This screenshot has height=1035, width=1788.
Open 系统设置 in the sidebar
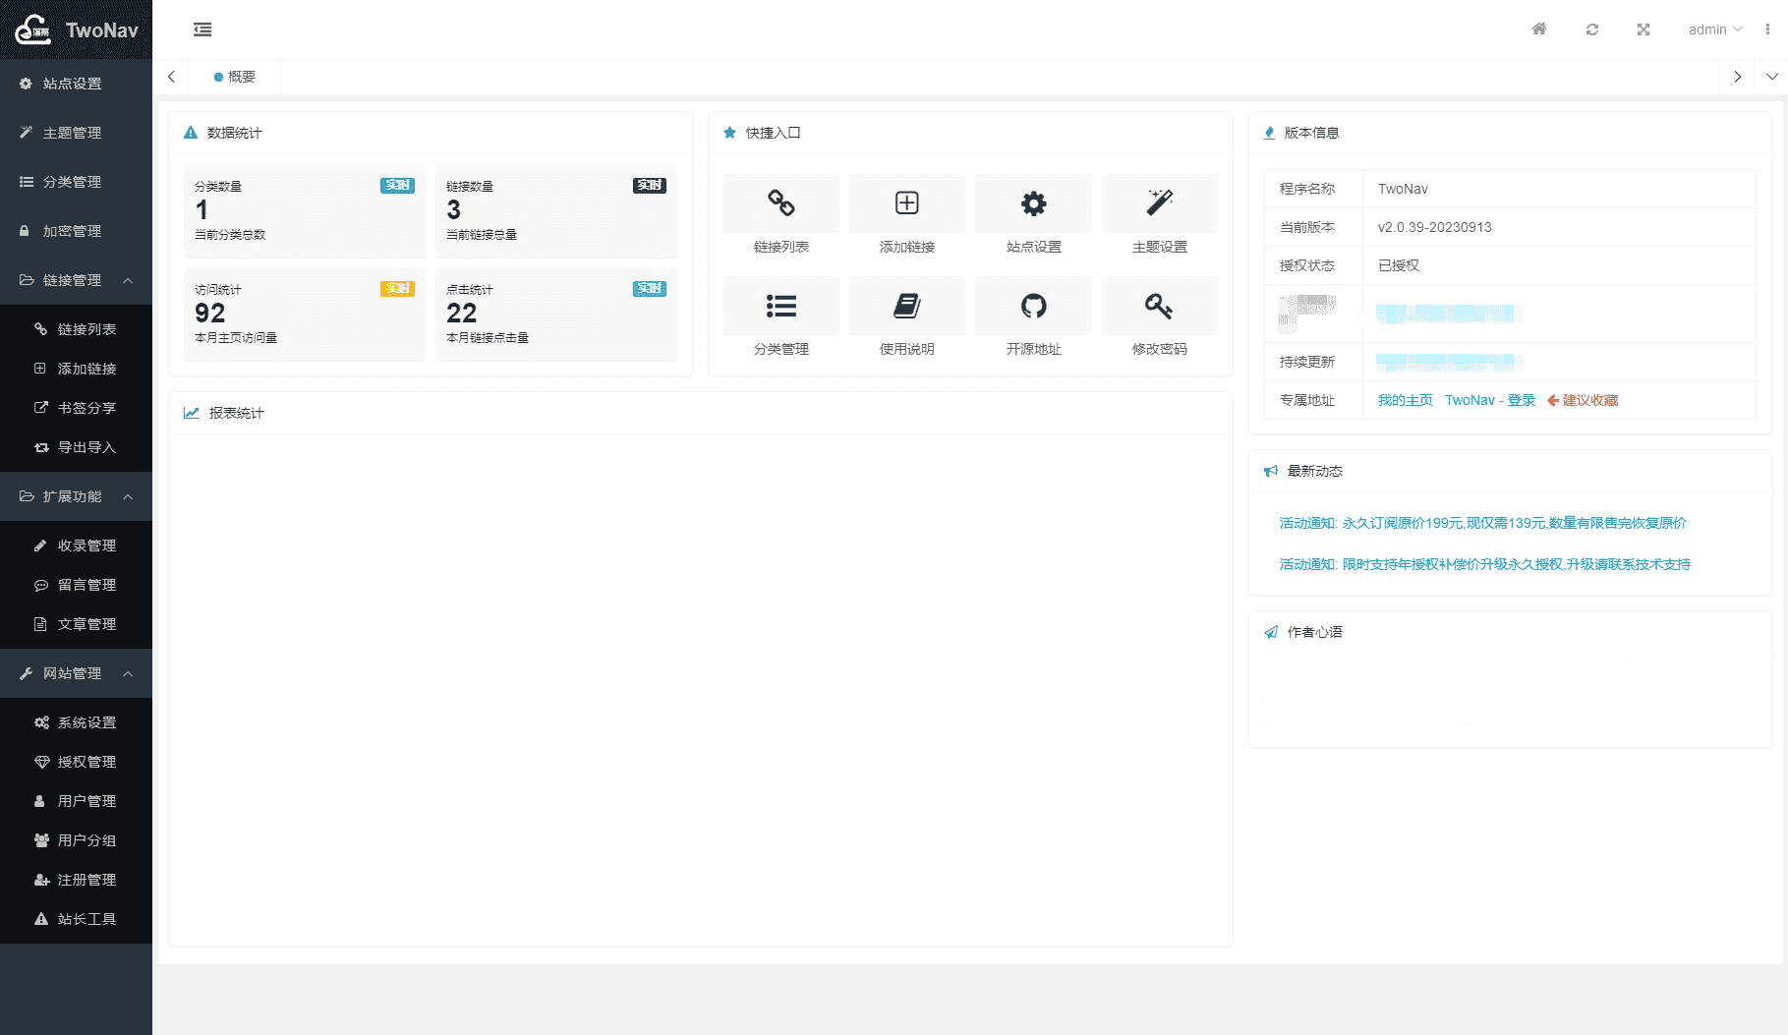point(76,722)
